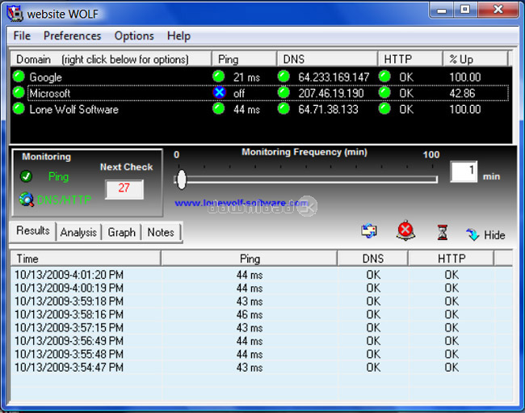Click the % Up column header
This screenshot has width=525, height=413.
476,59
